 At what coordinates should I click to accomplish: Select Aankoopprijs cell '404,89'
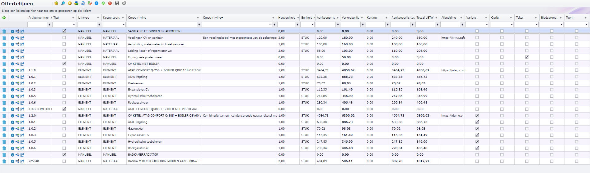pyautogui.click(x=322, y=161)
